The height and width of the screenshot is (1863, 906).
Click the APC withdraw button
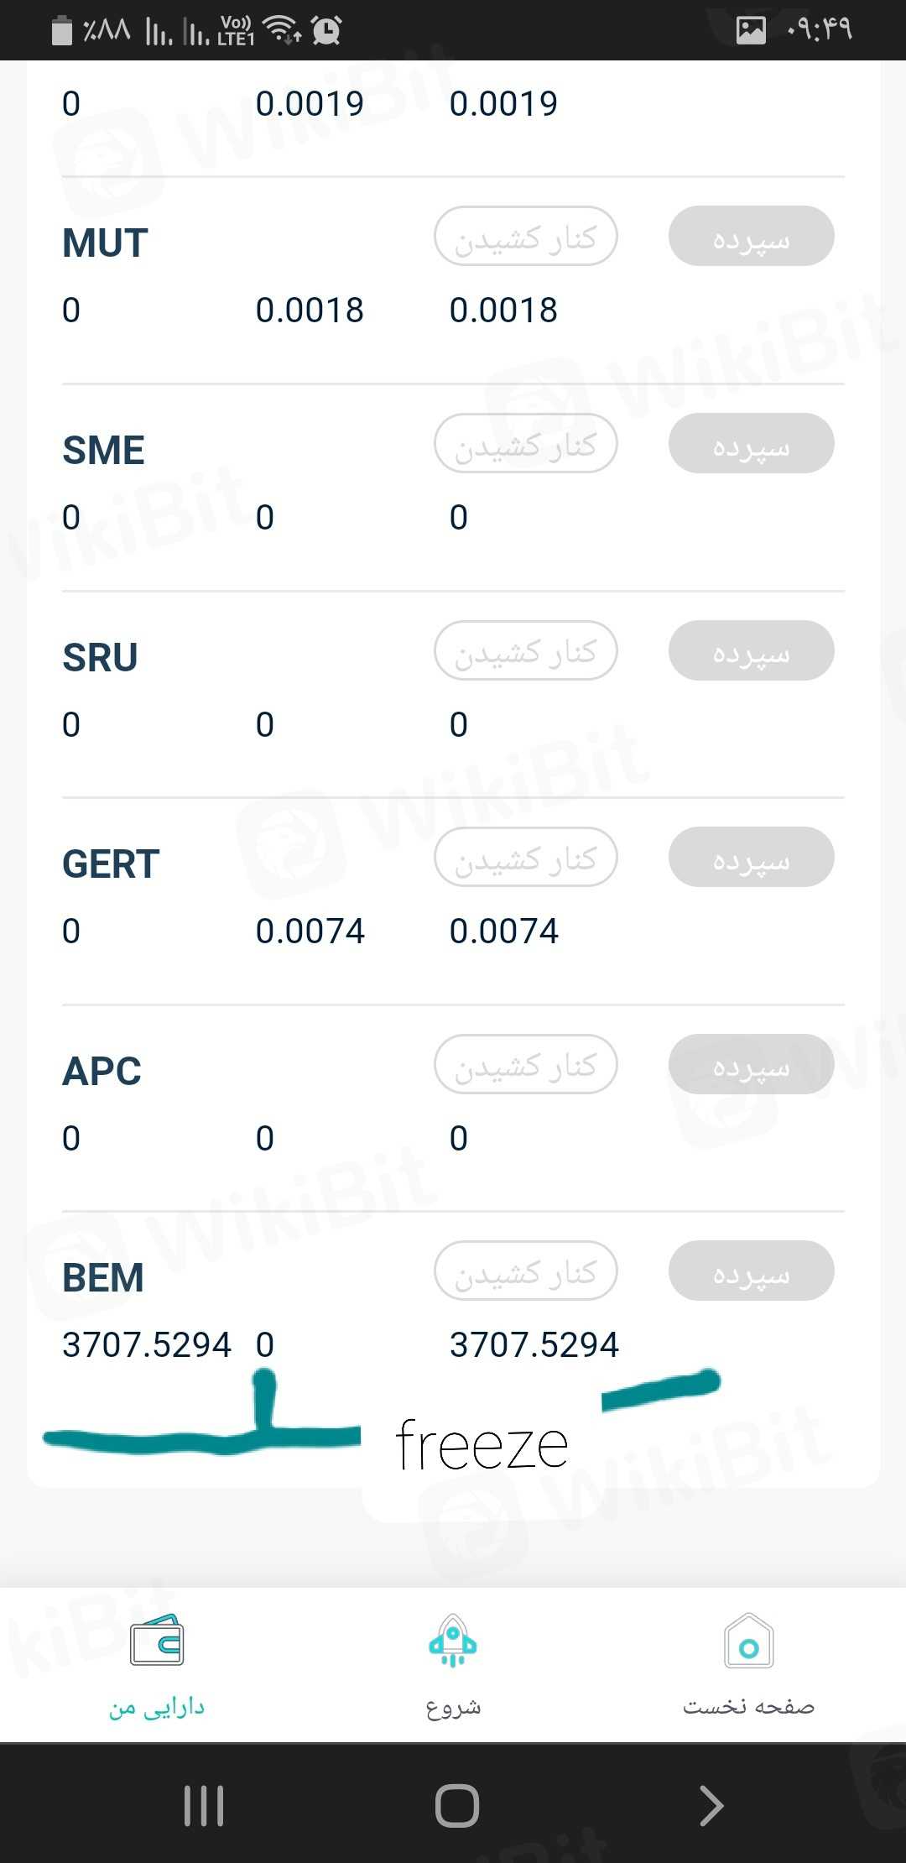tap(526, 1064)
